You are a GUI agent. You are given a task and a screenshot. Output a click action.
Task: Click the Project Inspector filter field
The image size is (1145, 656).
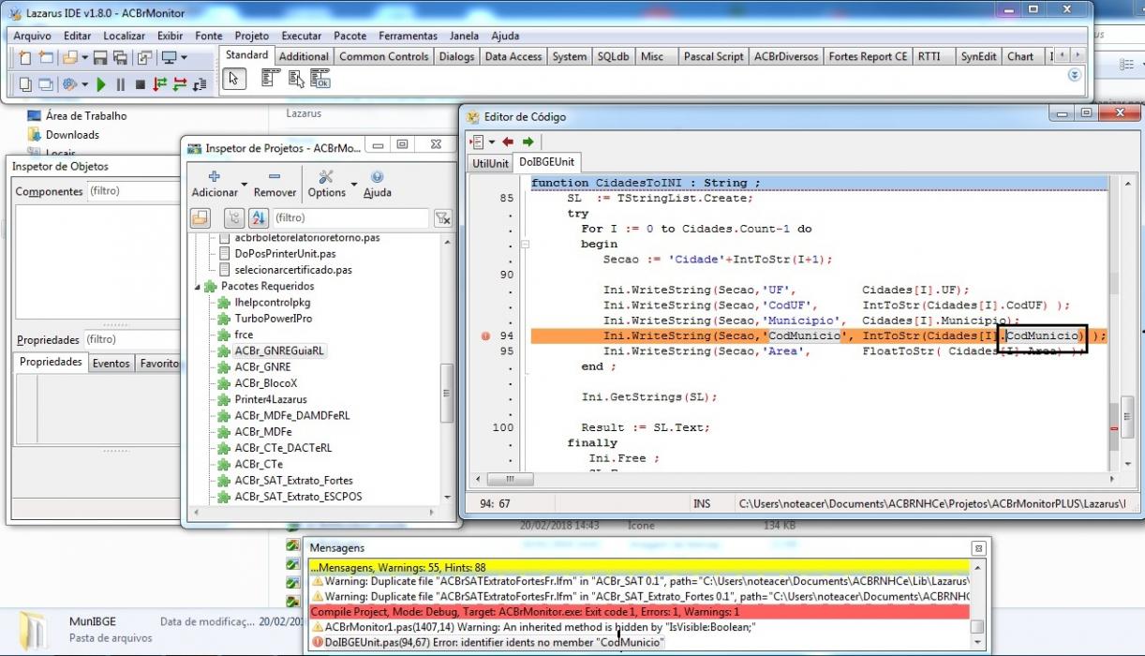[351, 217]
